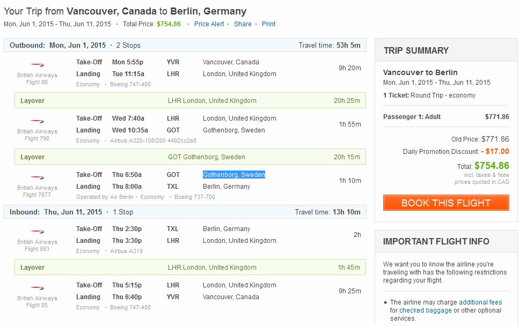Open the Price Alert link
520x326 pixels.
point(209,24)
